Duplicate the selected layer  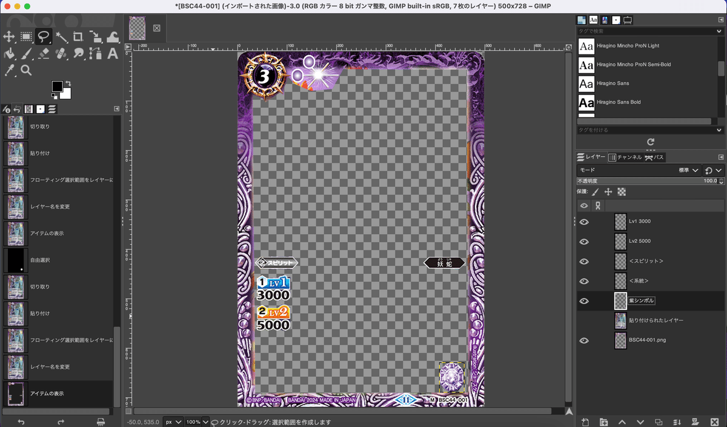point(659,422)
